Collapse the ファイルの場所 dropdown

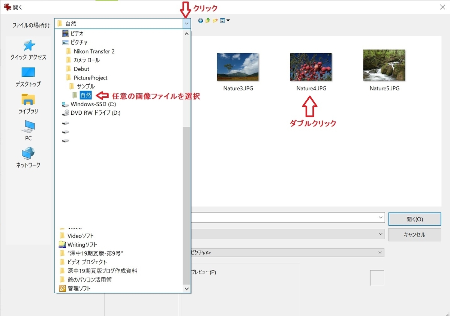(x=186, y=23)
